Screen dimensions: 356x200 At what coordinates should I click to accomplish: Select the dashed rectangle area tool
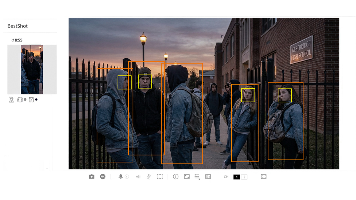point(160,177)
